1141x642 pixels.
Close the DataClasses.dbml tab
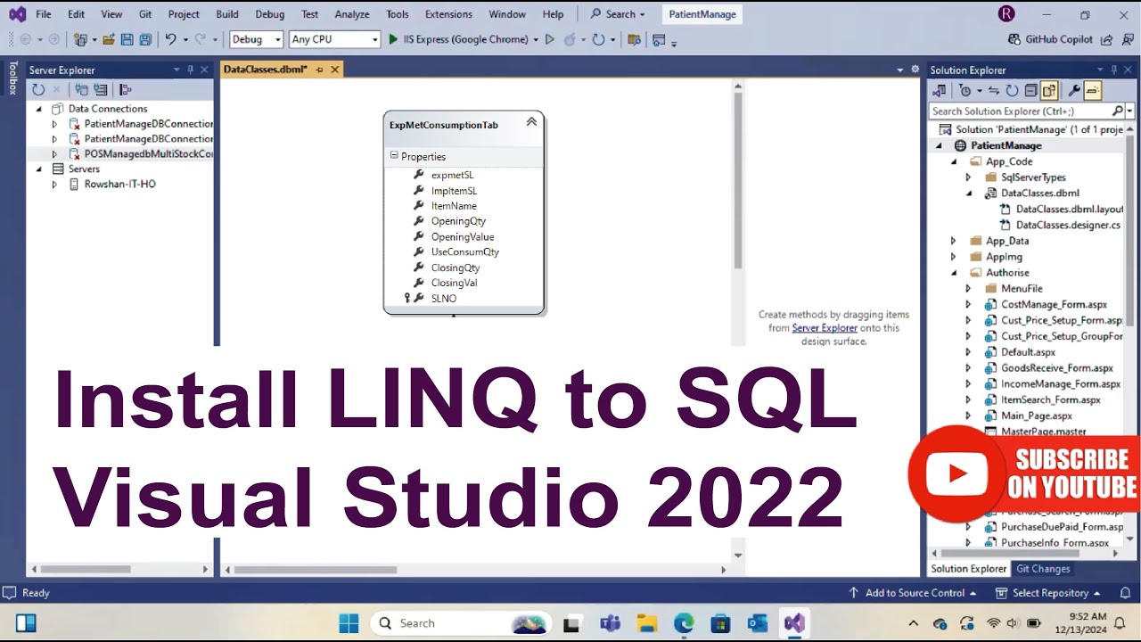point(335,70)
